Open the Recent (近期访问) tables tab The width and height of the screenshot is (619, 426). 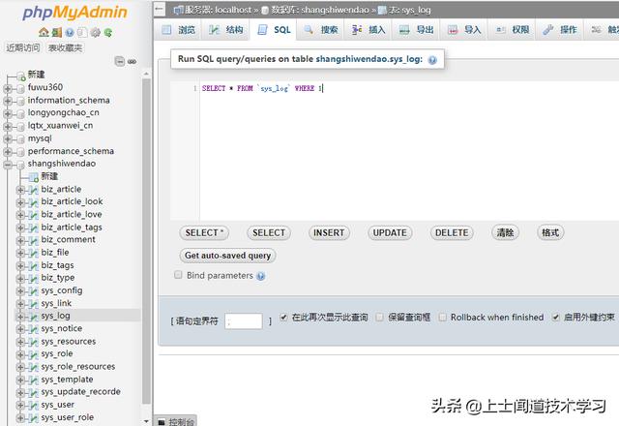[x=23, y=47]
